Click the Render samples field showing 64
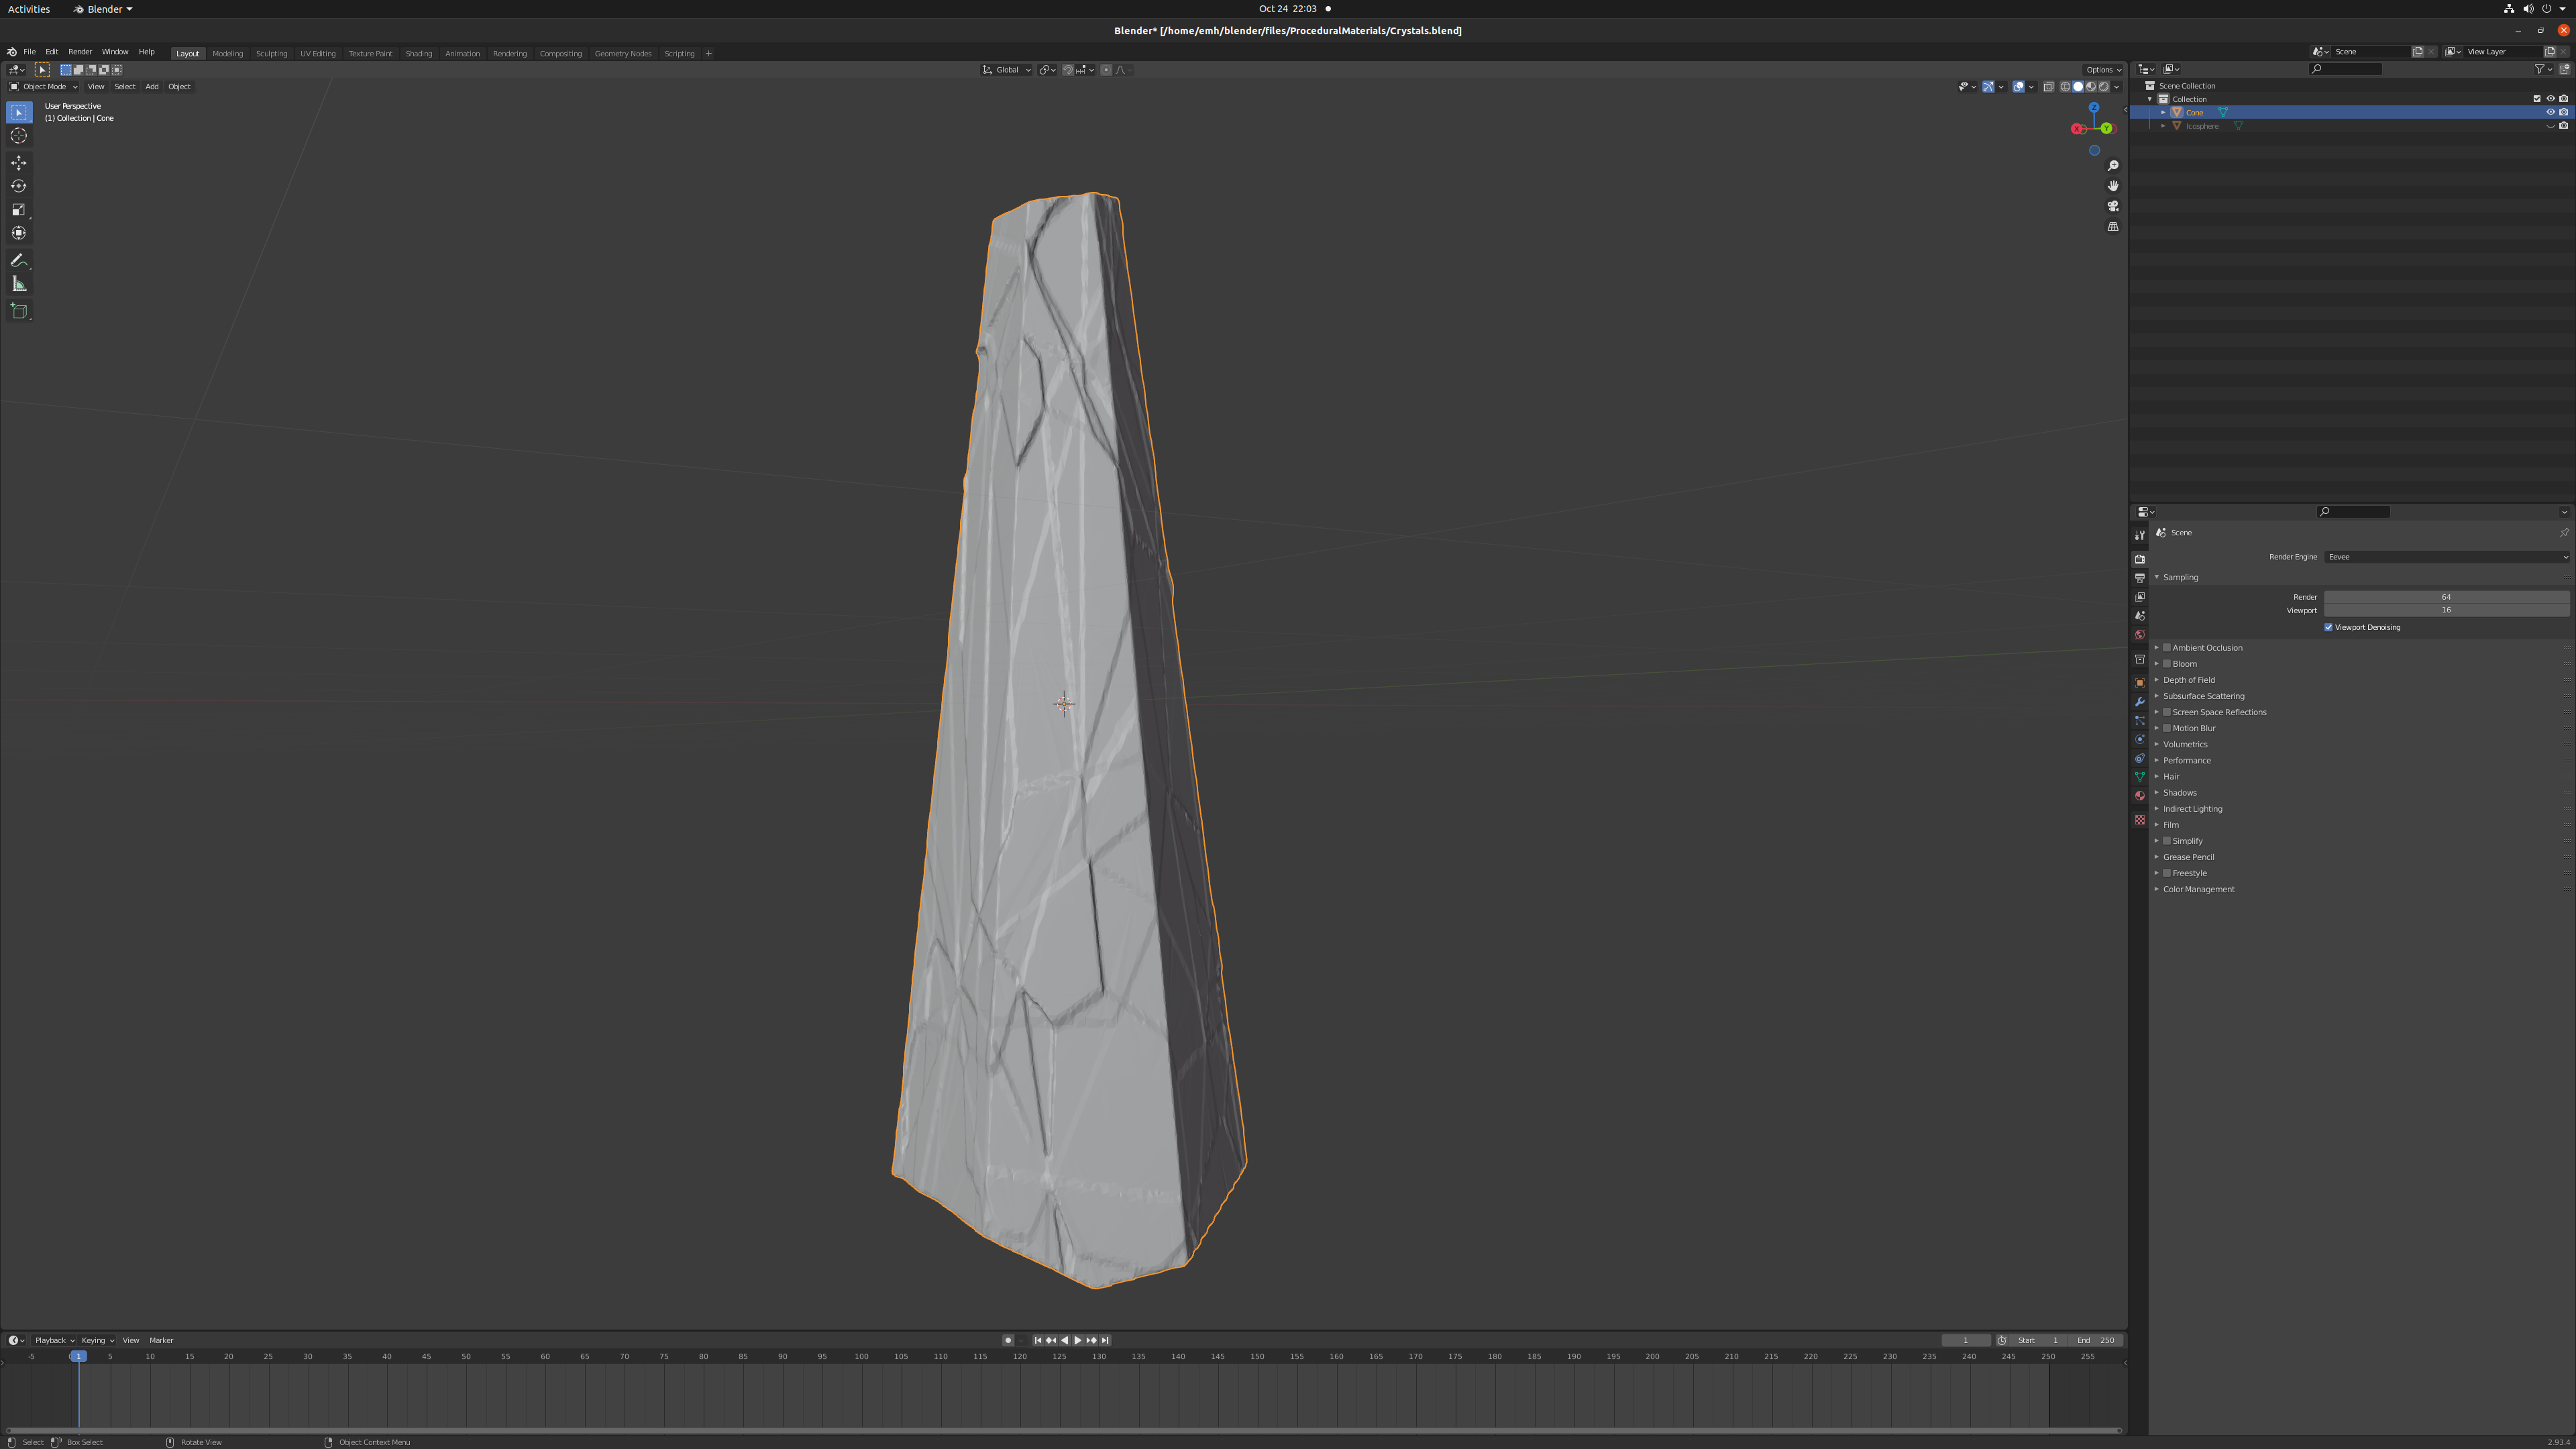2576x1449 pixels. 2446,597
